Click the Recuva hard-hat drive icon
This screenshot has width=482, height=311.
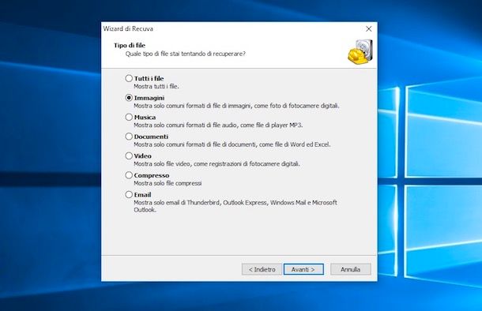[360, 52]
